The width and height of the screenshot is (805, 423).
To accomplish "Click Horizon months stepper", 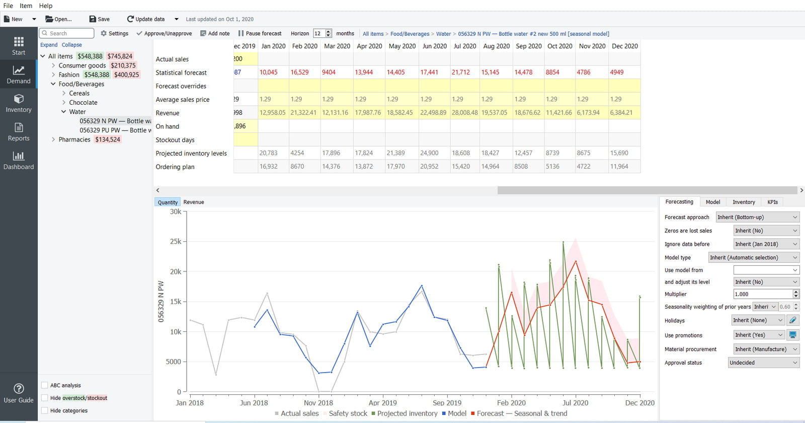I will coord(329,33).
